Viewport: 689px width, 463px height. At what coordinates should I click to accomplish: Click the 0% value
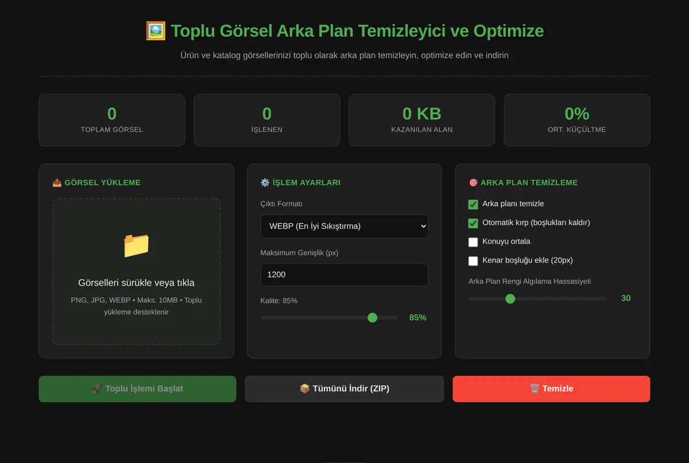pos(577,114)
